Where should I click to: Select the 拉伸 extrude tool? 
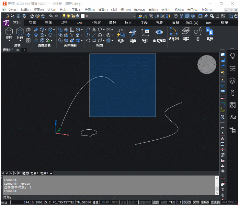pyautogui.click(x=20, y=34)
